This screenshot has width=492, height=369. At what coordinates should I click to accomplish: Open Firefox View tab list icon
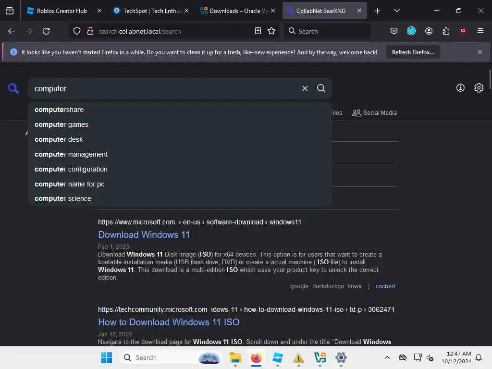pos(10,11)
